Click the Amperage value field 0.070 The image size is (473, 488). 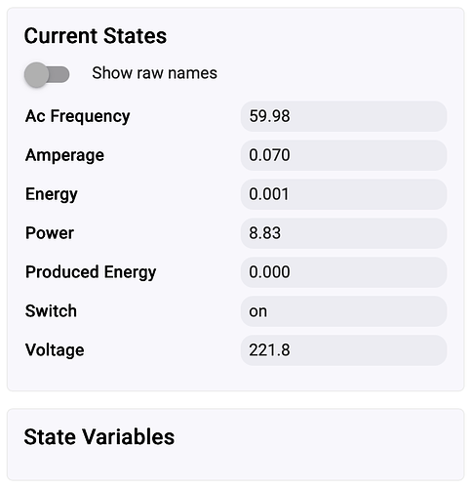pyautogui.click(x=343, y=155)
